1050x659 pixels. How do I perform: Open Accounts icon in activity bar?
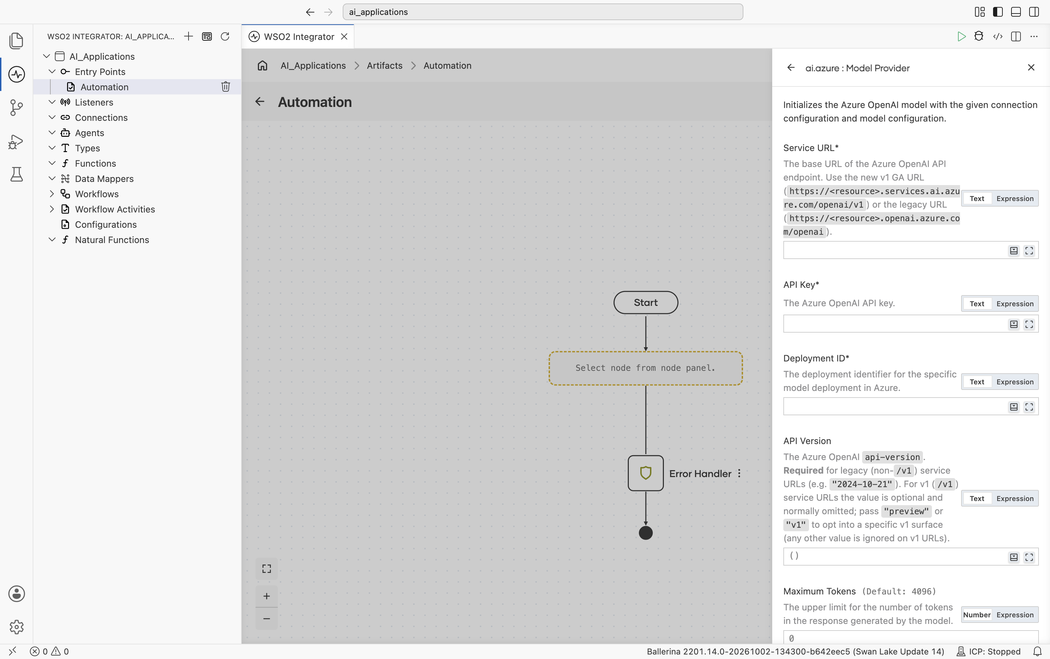pyautogui.click(x=16, y=594)
